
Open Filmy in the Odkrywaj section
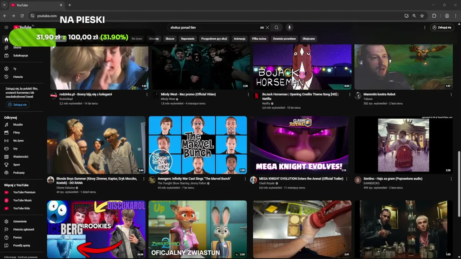17,132
